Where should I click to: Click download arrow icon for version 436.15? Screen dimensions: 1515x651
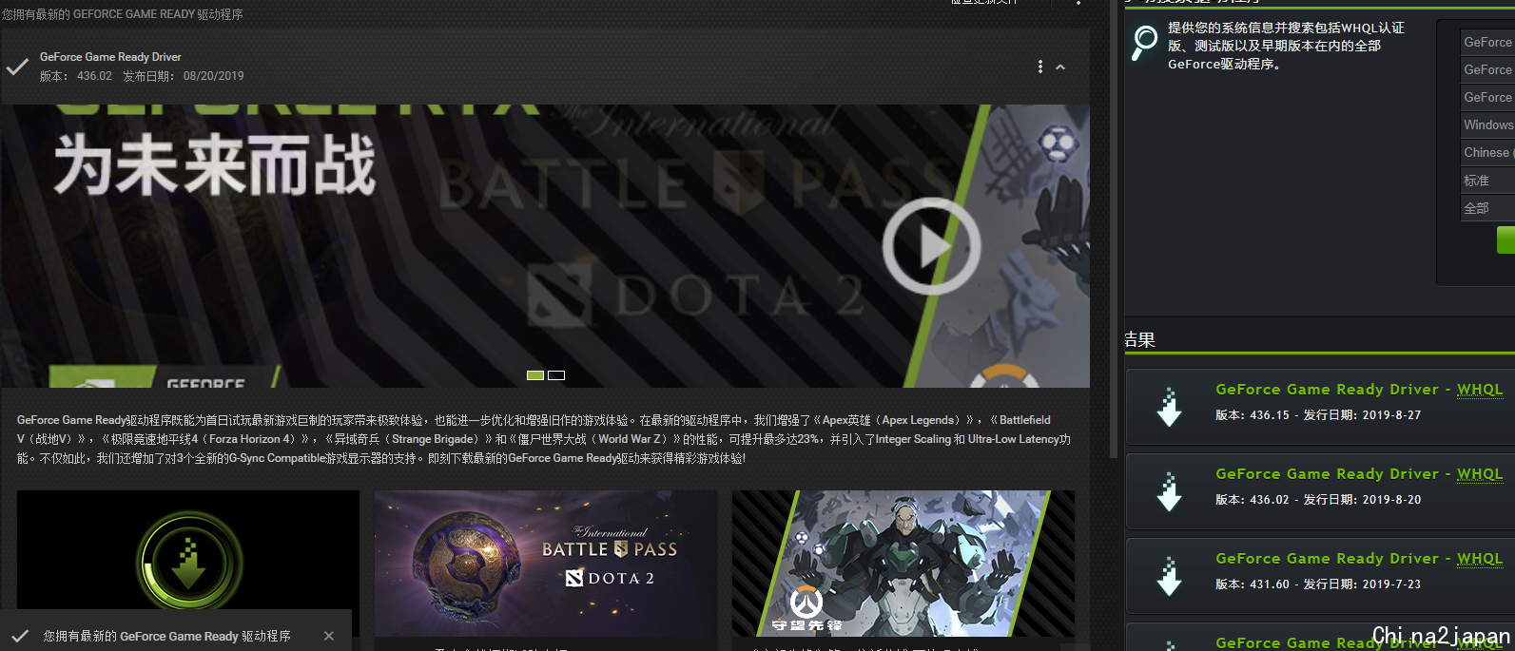click(1170, 407)
